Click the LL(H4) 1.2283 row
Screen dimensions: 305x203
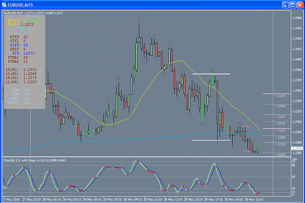21,82
